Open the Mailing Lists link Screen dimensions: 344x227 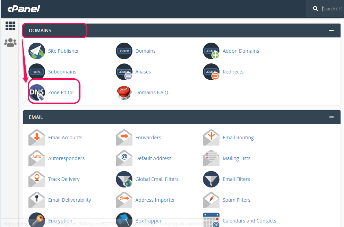coord(236,158)
